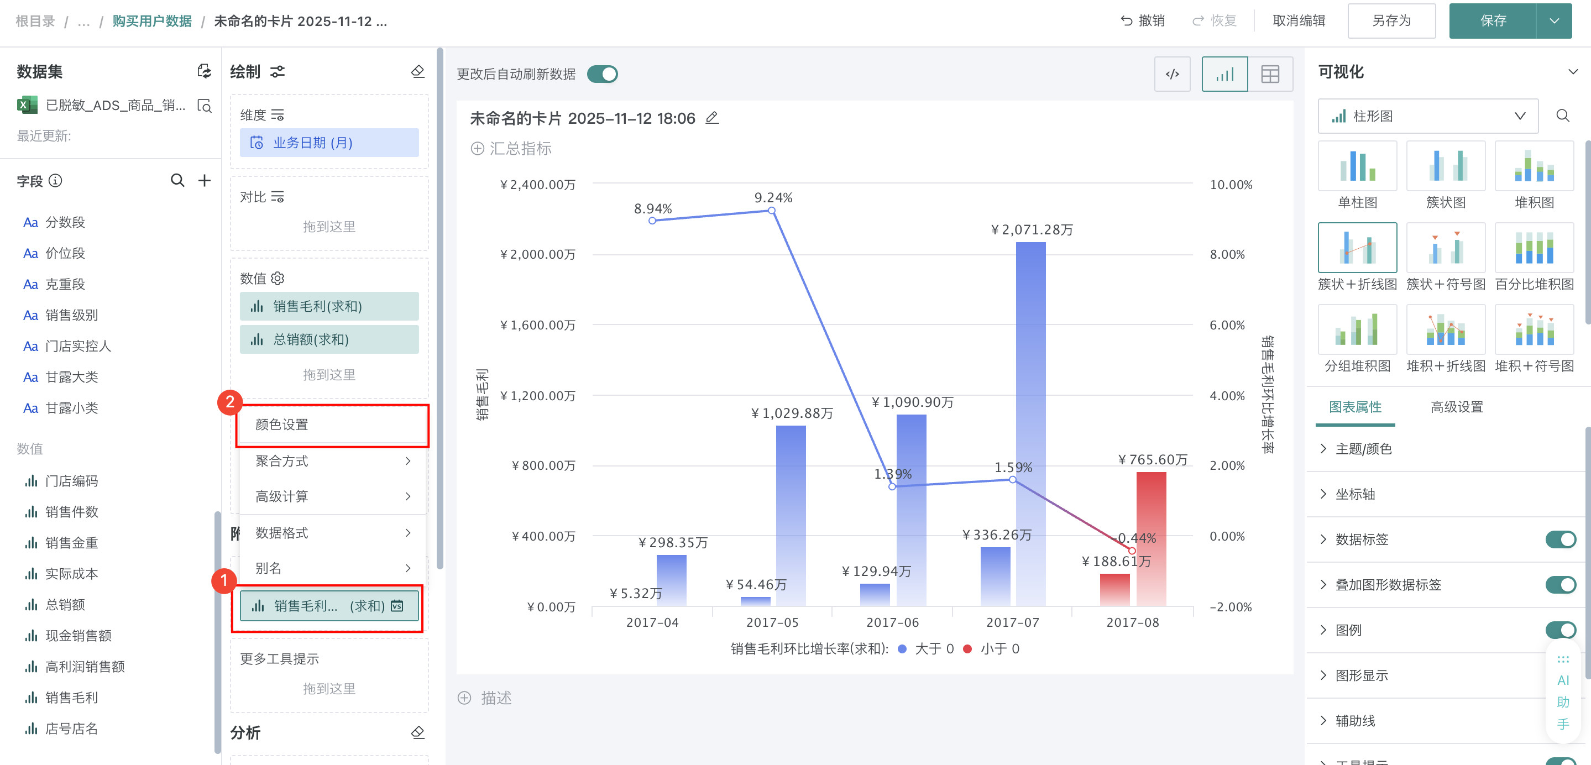The width and height of the screenshot is (1591, 765).
Task: Toggle auto refresh data switch
Action: point(602,74)
